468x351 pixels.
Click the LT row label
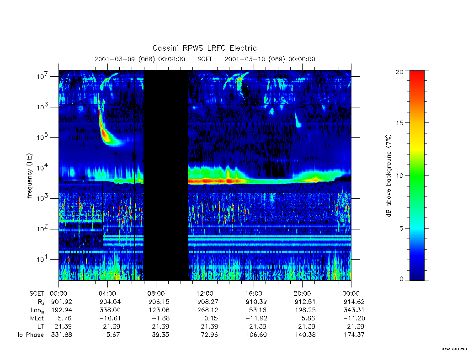click(x=41, y=326)
